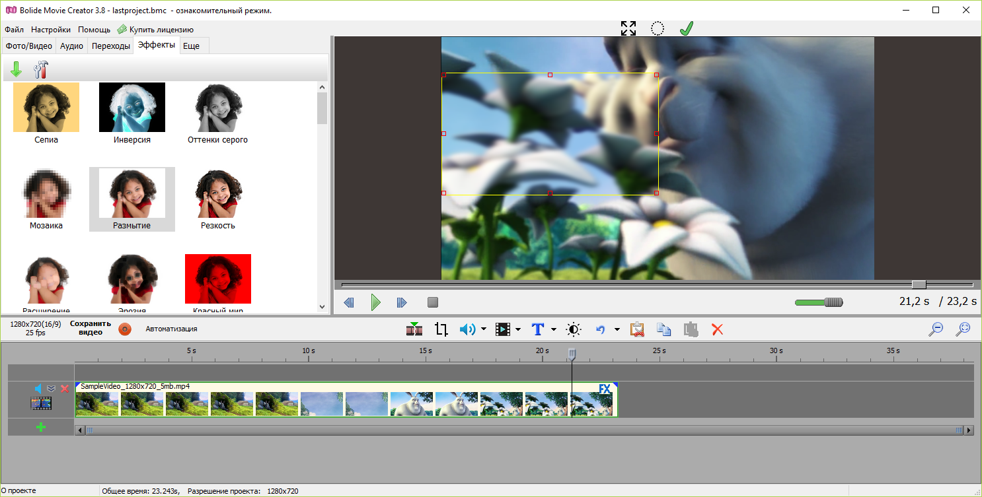Confirm the selection with the green checkmark
The image size is (982, 497).
click(687, 28)
